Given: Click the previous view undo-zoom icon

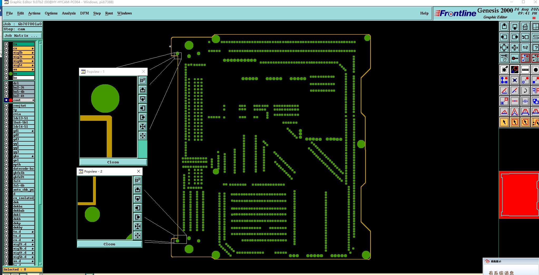Looking at the screenshot, I should pos(525,37).
